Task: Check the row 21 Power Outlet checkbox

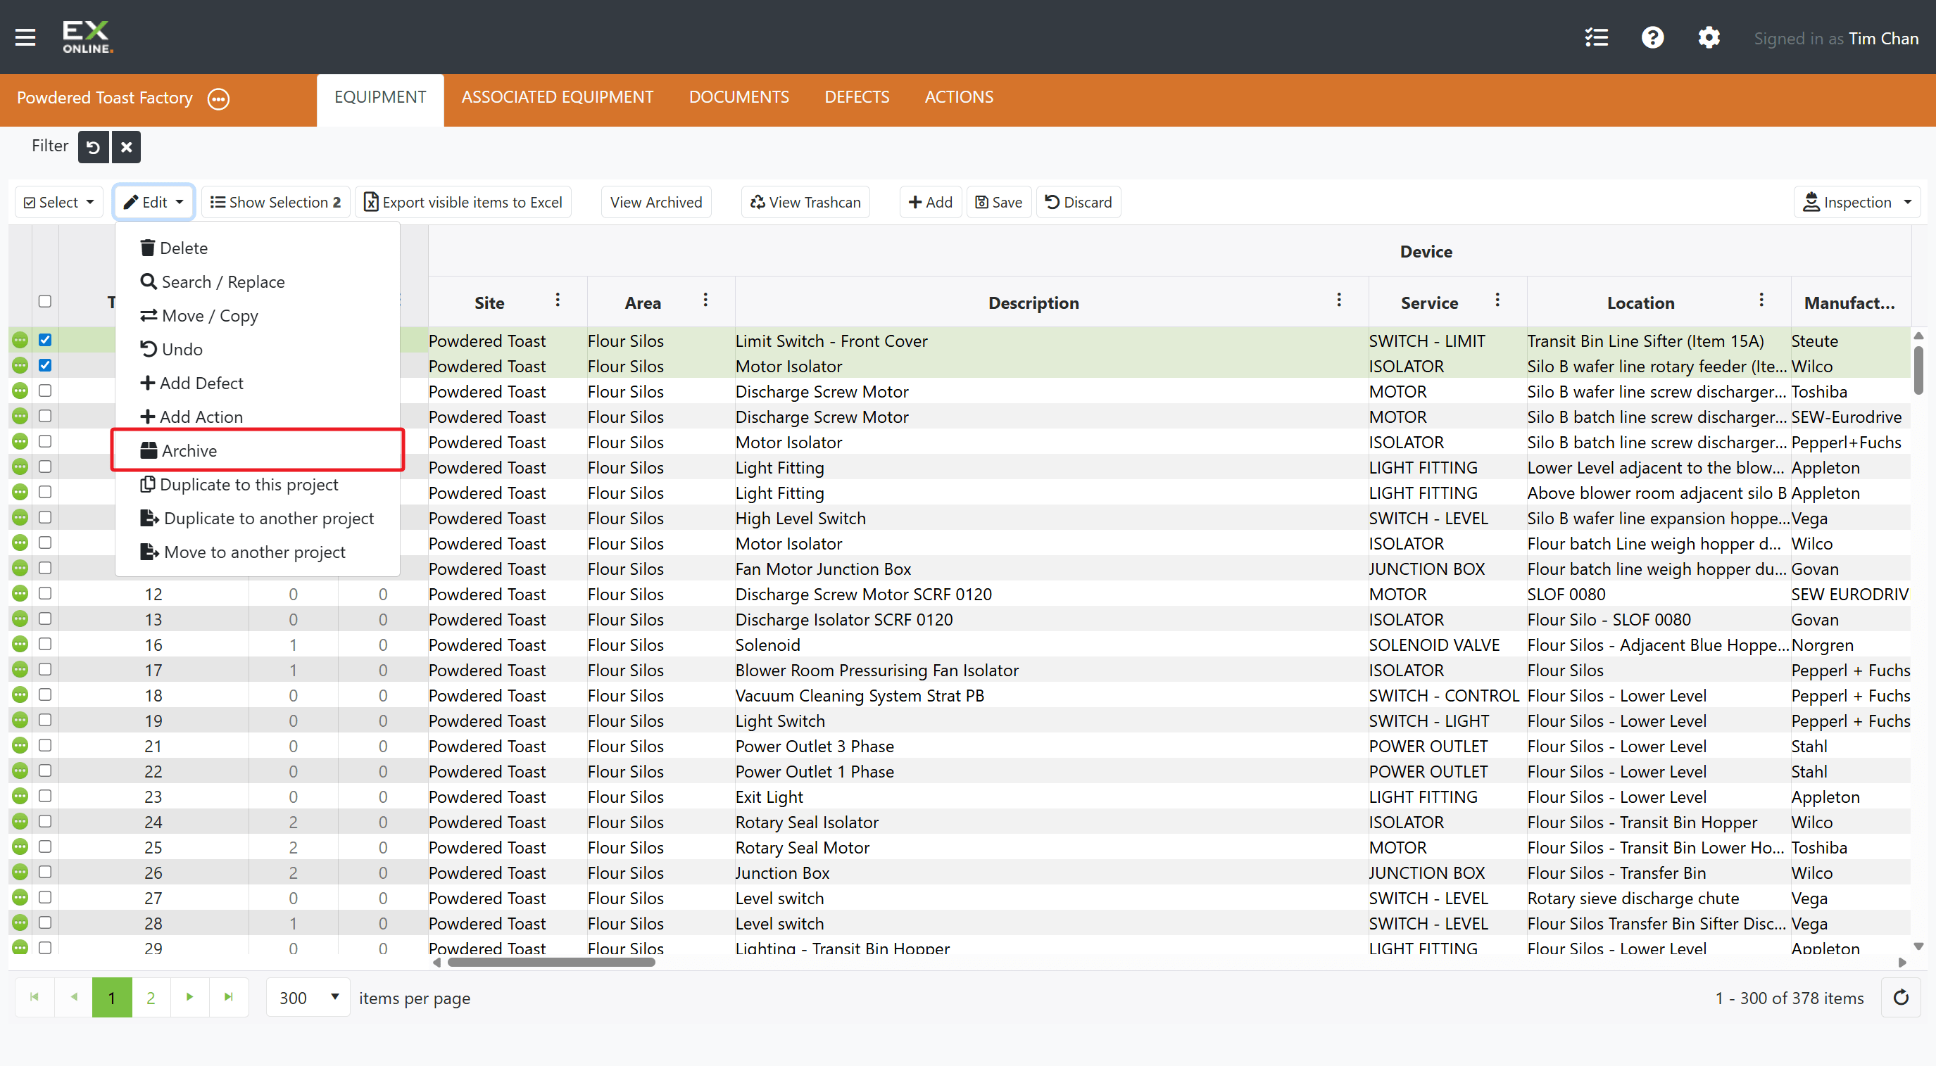Action: coord(45,745)
